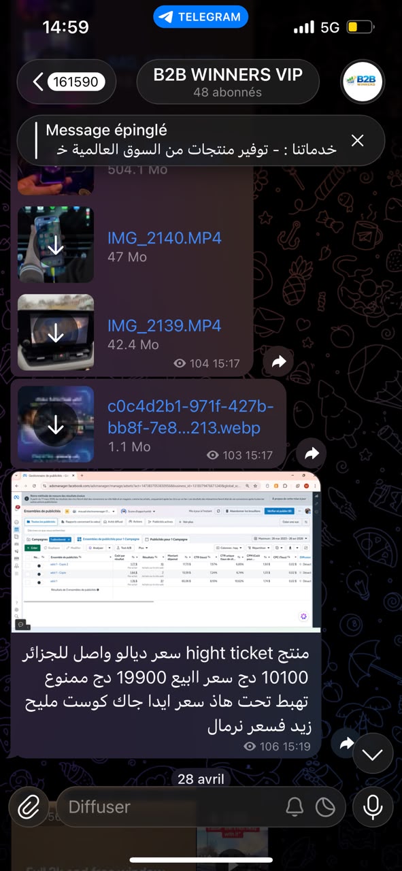Viewport: 402px width, 871px height.
Task: Open the Ads Manager screenshot image
Action: pyautogui.click(x=166, y=552)
